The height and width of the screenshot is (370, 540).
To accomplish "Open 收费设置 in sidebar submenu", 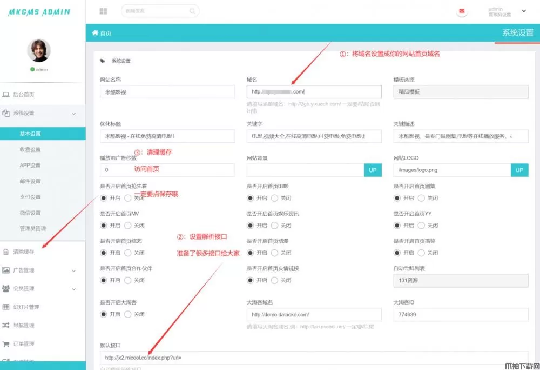I will [30, 149].
